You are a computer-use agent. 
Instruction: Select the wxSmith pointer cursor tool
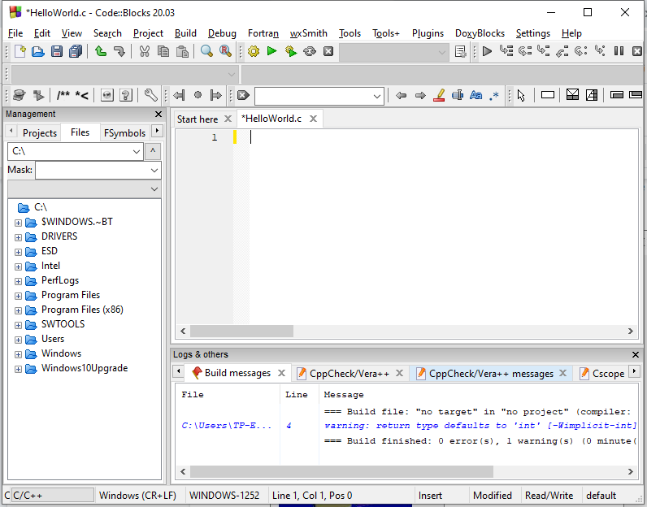pos(521,96)
